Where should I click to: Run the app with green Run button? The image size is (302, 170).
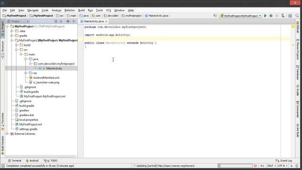coord(265,16)
